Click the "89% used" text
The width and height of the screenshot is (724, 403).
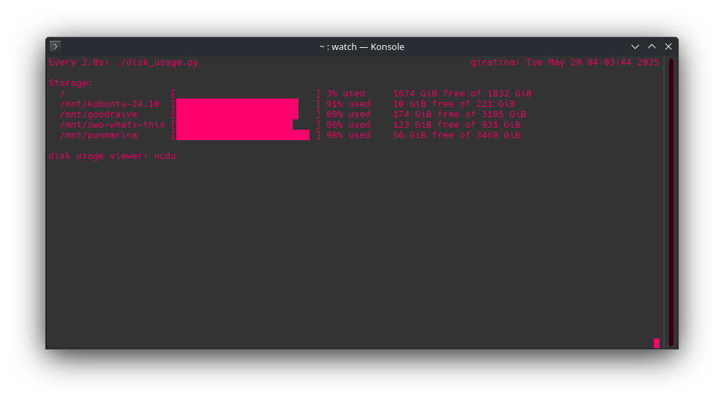pos(348,114)
